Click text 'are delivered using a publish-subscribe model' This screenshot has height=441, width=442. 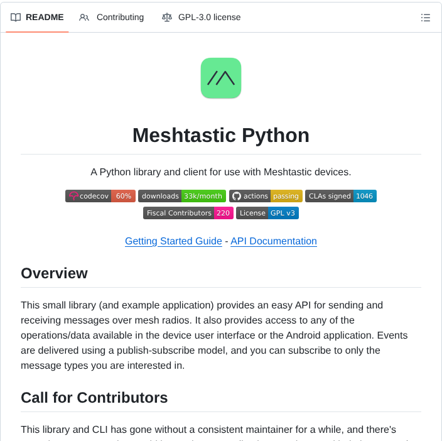[124, 350]
